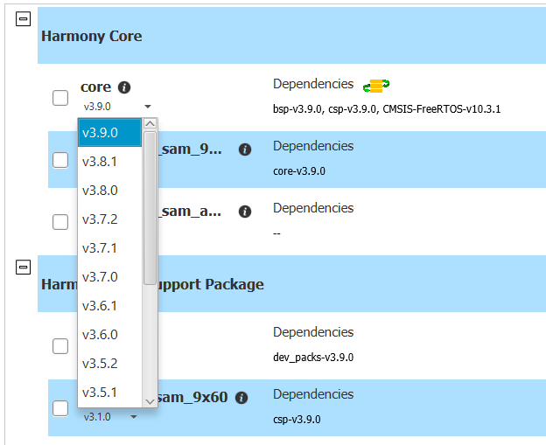Choose version v3.6.0 from the list

pyautogui.click(x=109, y=335)
